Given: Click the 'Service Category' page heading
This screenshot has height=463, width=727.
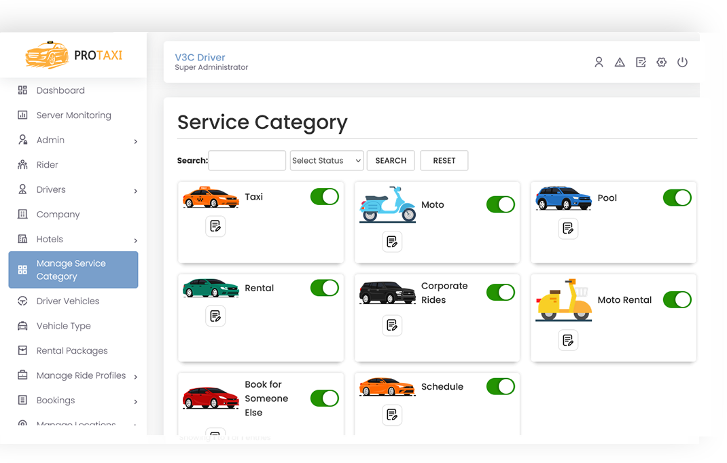Looking at the screenshot, I should pos(262,122).
